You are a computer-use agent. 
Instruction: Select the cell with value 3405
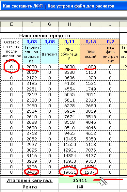[x=31, y=172]
